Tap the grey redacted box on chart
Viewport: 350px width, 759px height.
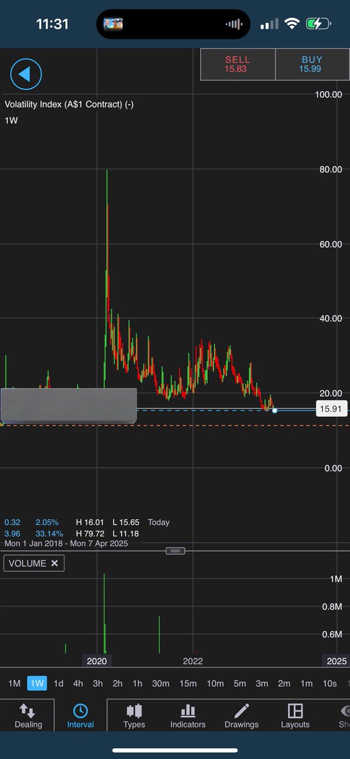coord(69,406)
